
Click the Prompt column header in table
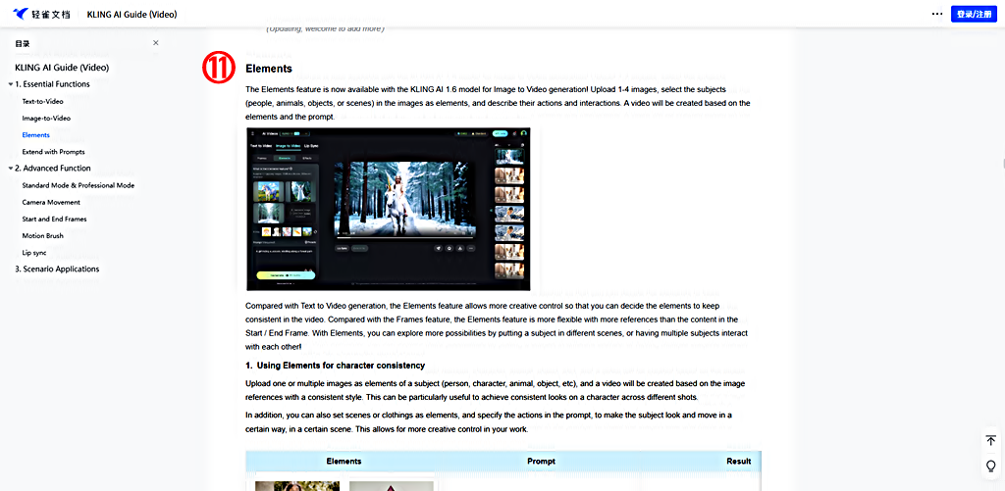tap(542, 461)
